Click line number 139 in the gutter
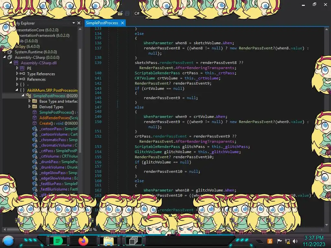This screenshot has width=331, height=248. [98, 62]
